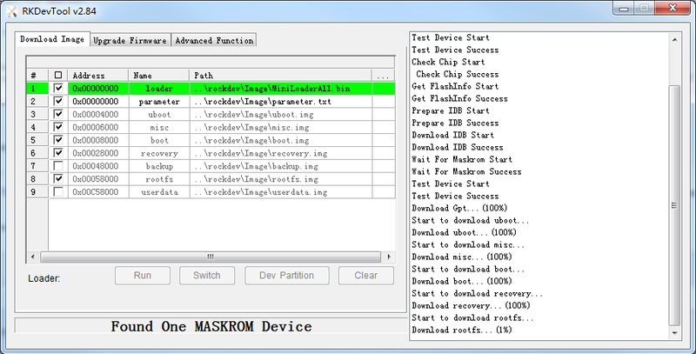Select the MiniLoaderAll.bin path cell
Screen dimensions: 696x354
click(281, 88)
